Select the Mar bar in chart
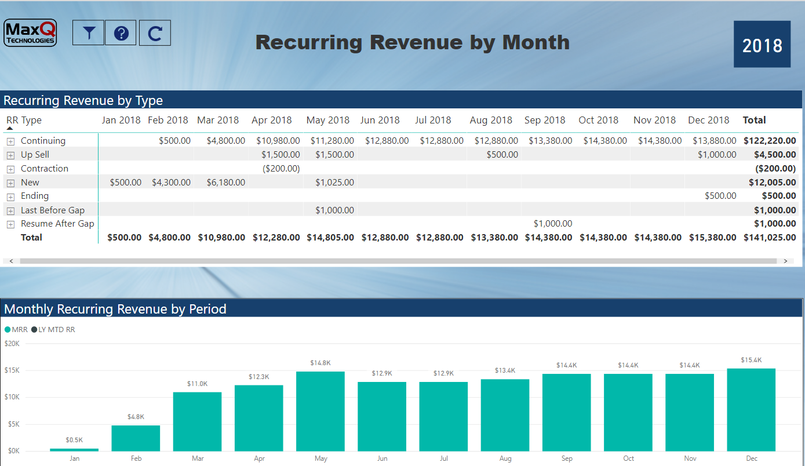The width and height of the screenshot is (805, 466). [197, 421]
